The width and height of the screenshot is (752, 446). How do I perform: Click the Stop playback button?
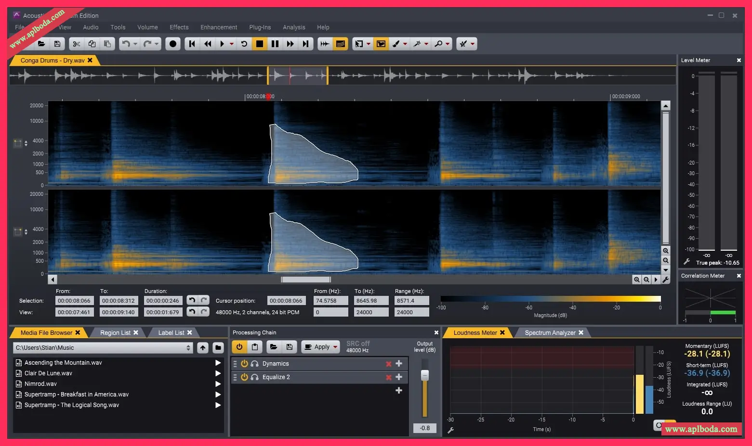(260, 44)
